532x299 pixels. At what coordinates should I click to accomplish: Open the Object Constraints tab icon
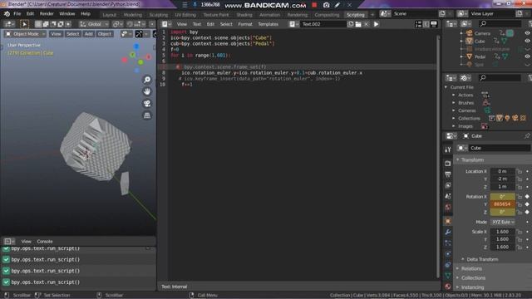click(448, 265)
